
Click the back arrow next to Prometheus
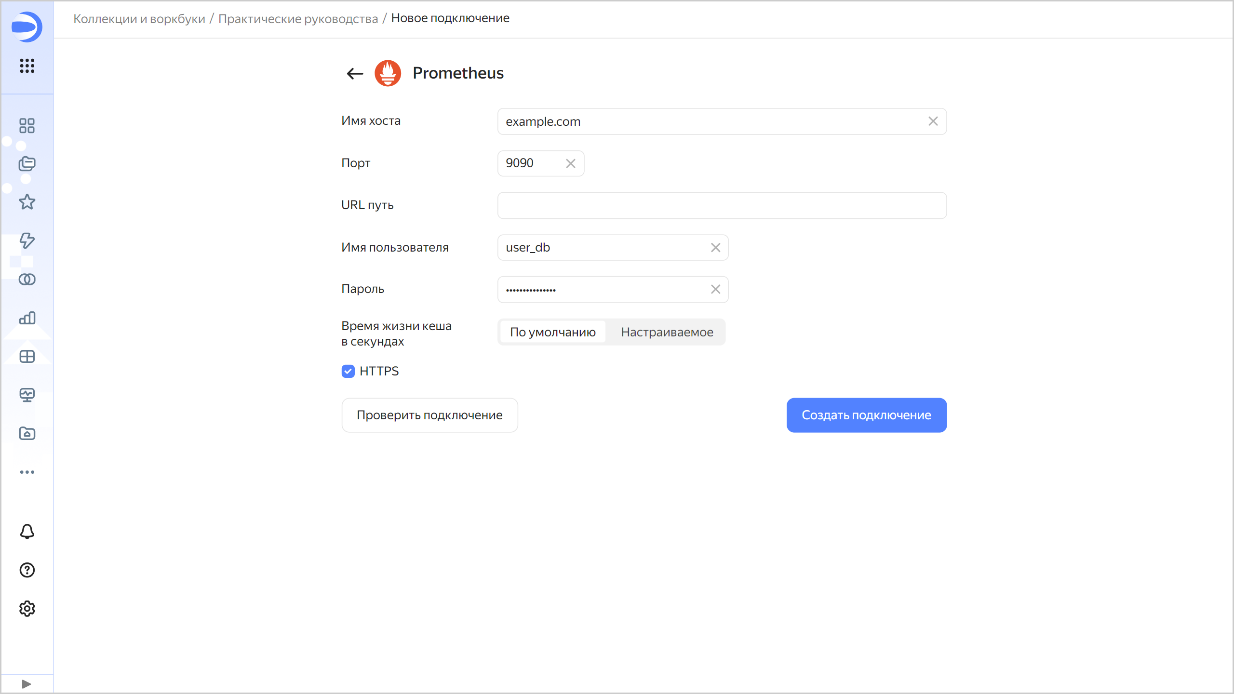(355, 73)
